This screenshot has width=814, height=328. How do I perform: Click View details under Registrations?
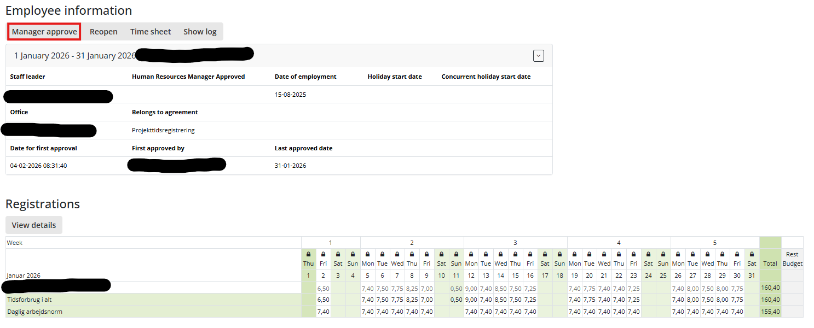[34, 225]
